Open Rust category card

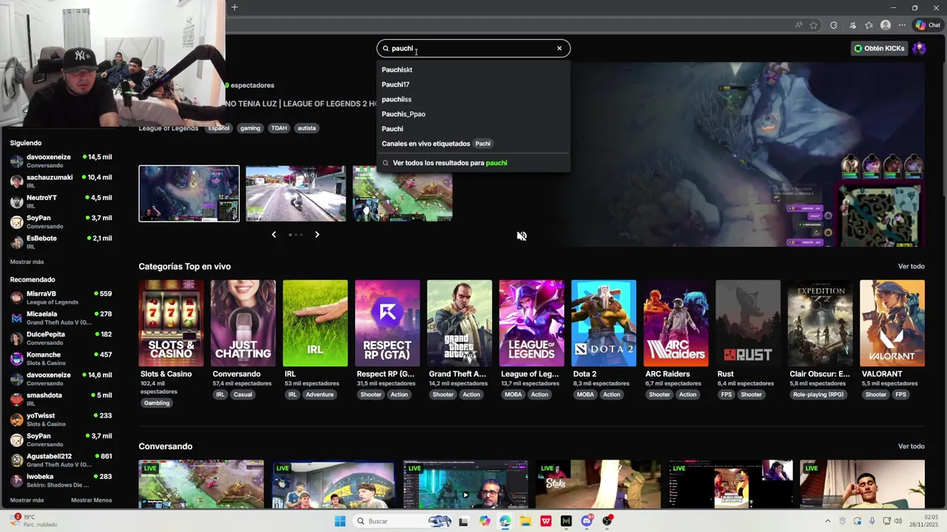pos(748,323)
